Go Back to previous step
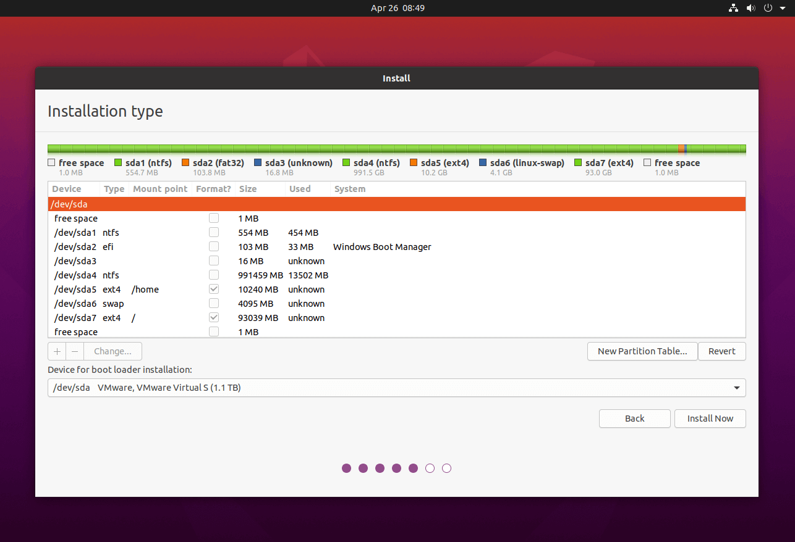Image resolution: width=795 pixels, height=542 pixels. tap(635, 419)
